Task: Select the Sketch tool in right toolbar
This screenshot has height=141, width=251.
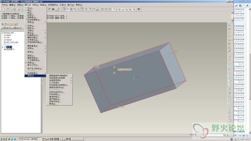Action: 230,26
